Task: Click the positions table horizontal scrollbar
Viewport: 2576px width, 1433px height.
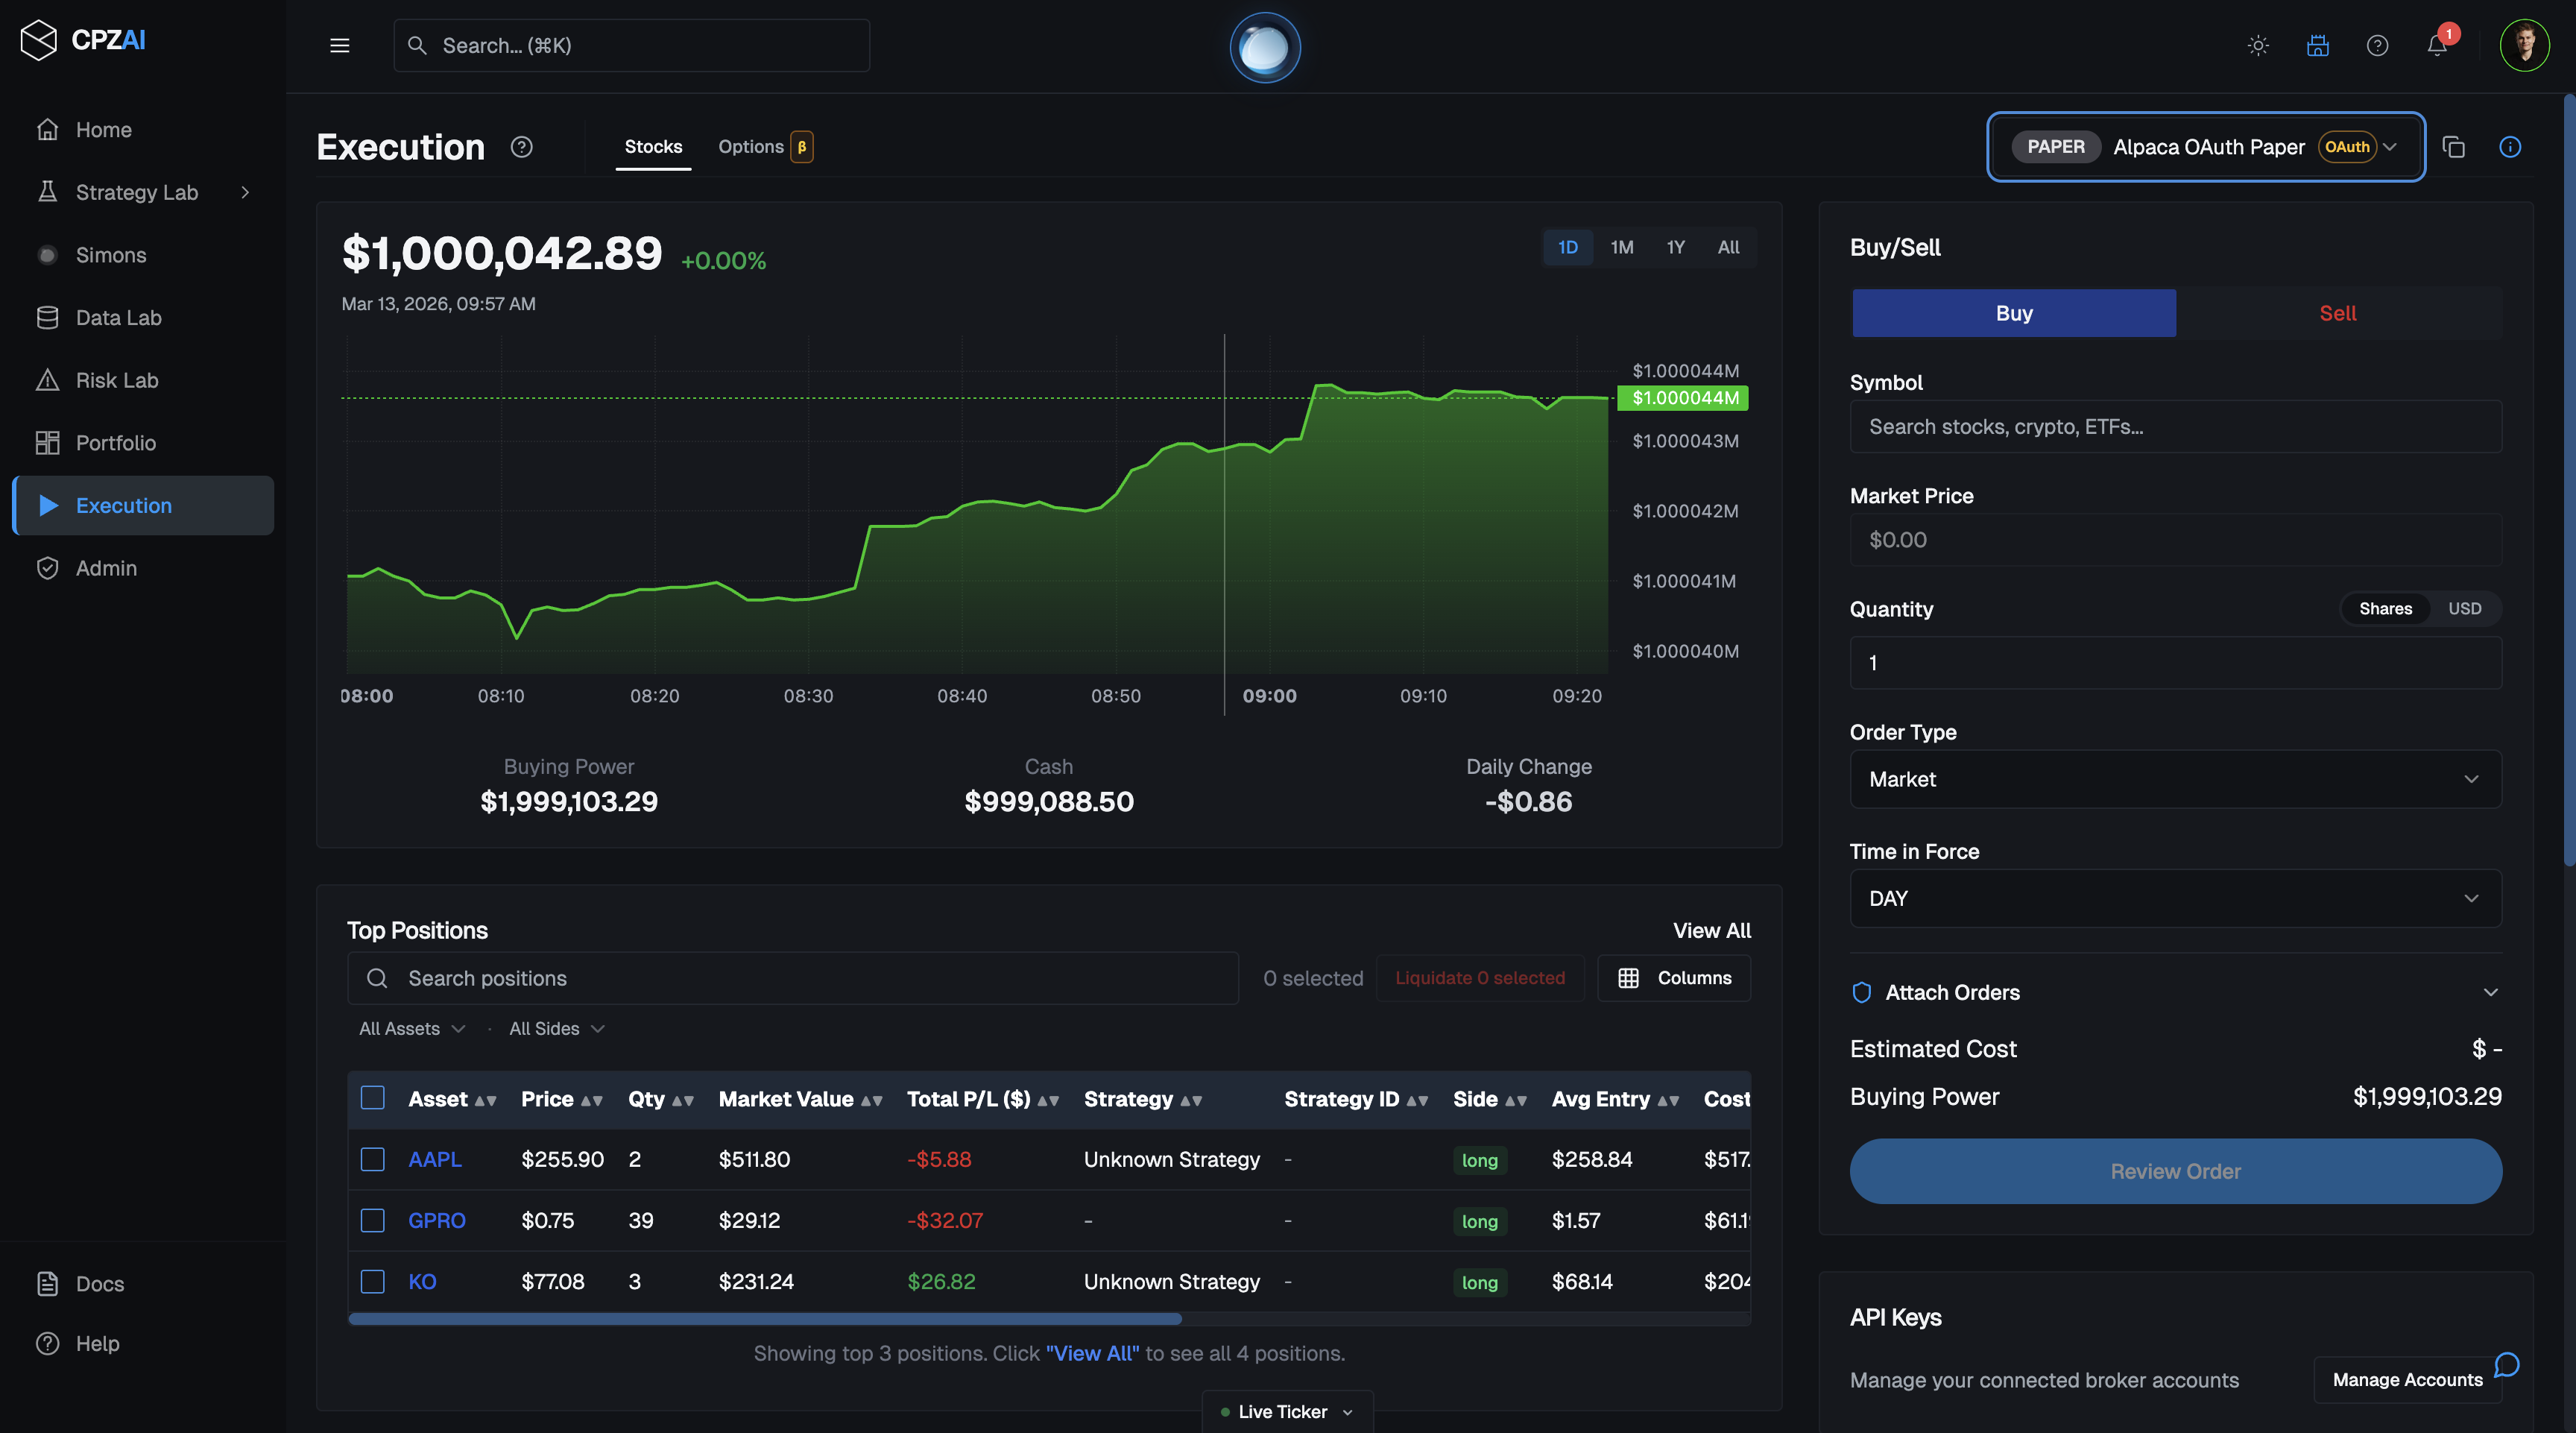Action: 765,1319
